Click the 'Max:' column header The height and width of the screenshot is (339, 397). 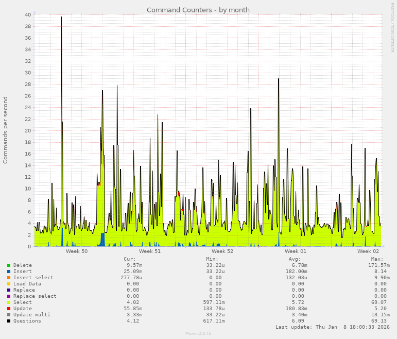(x=377, y=259)
